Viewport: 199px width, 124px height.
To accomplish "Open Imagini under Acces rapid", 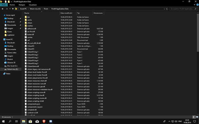I will [10, 28].
